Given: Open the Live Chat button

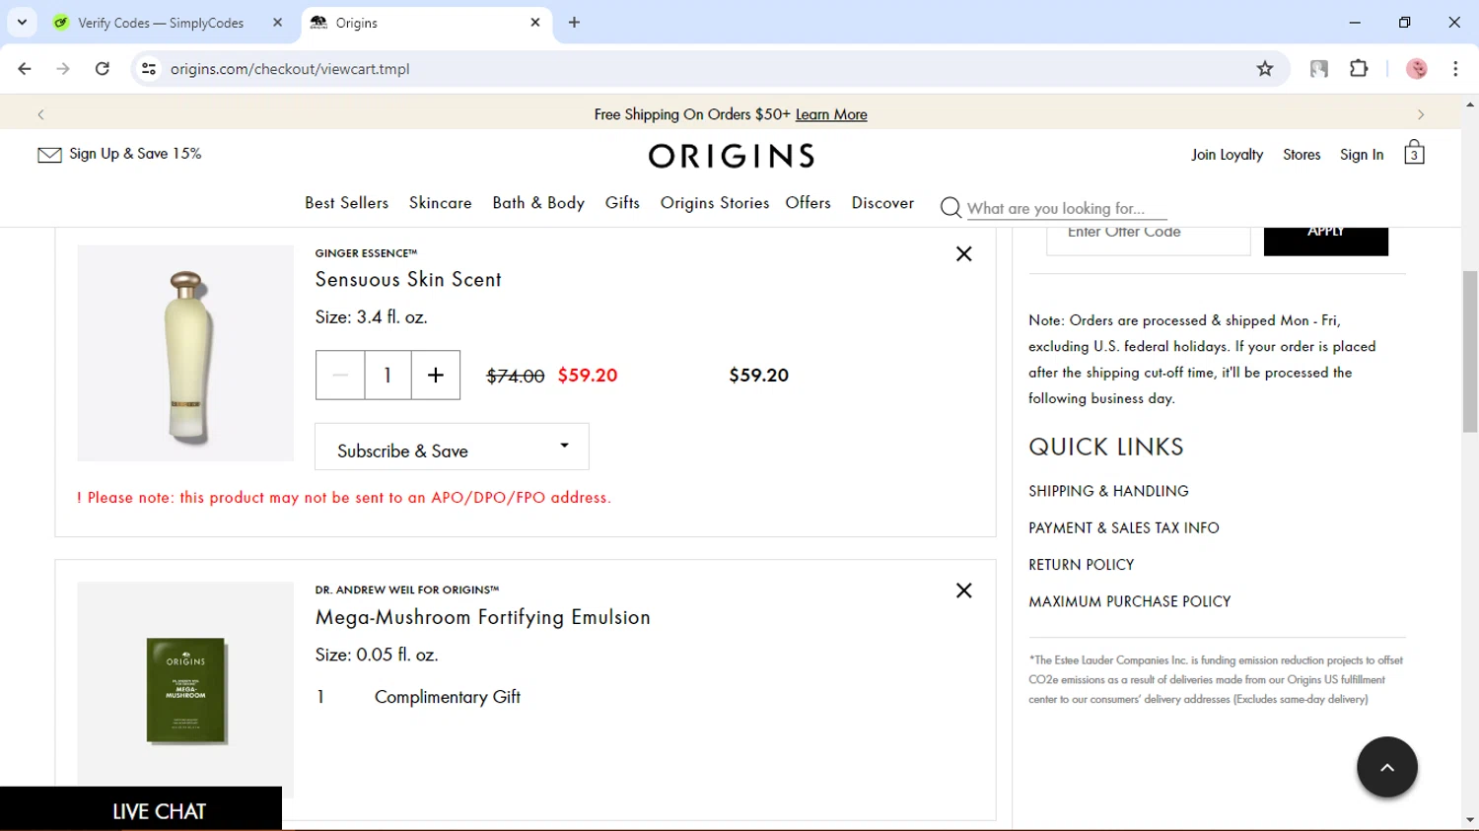Looking at the screenshot, I should tap(141, 809).
